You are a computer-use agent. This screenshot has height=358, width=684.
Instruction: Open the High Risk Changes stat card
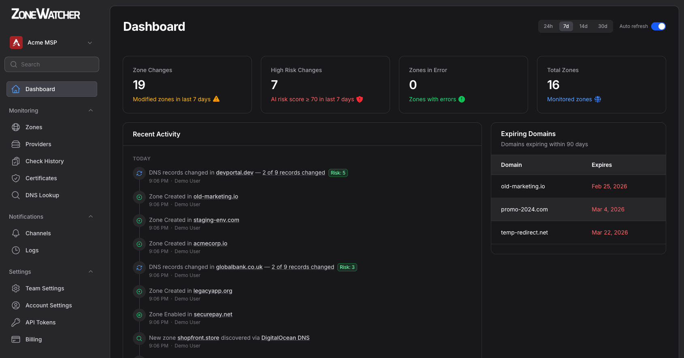coord(325,85)
